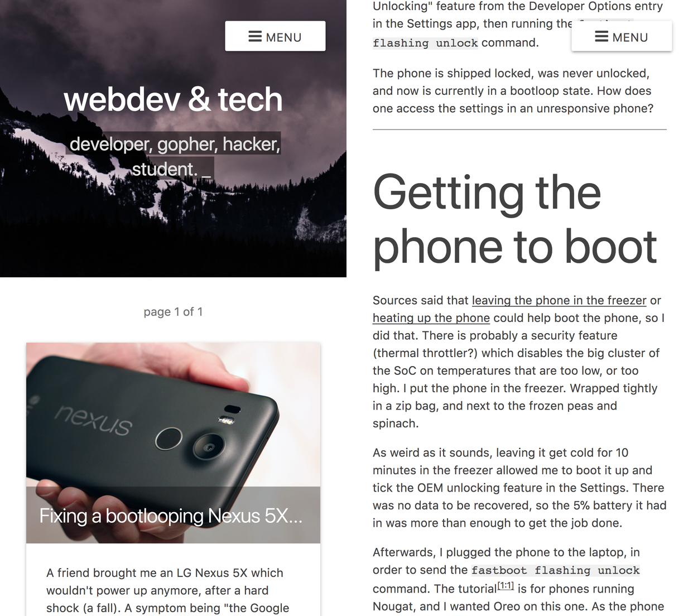The image size is (693, 616).
Task: Click the "Getting the phone to boot" heading
Action: (514, 219)
